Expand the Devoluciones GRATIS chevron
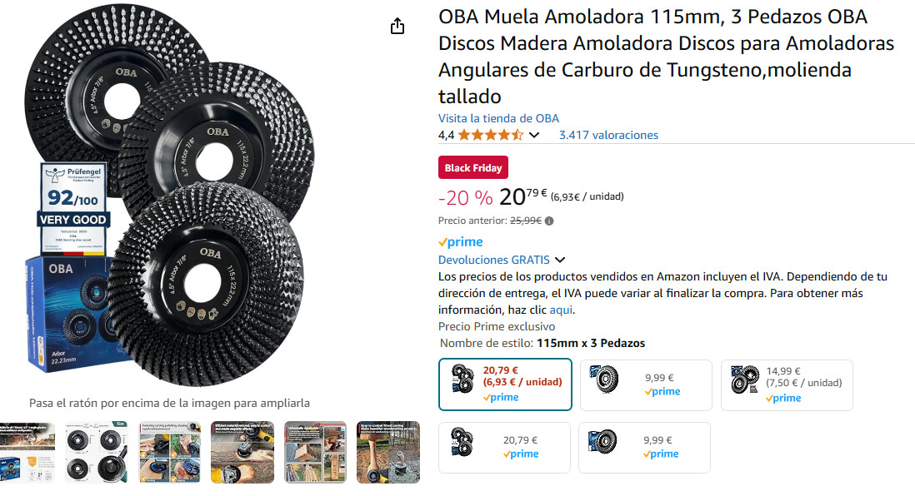Image resolution: width=915 pixels, height=496 pixels. pos(560,260)
